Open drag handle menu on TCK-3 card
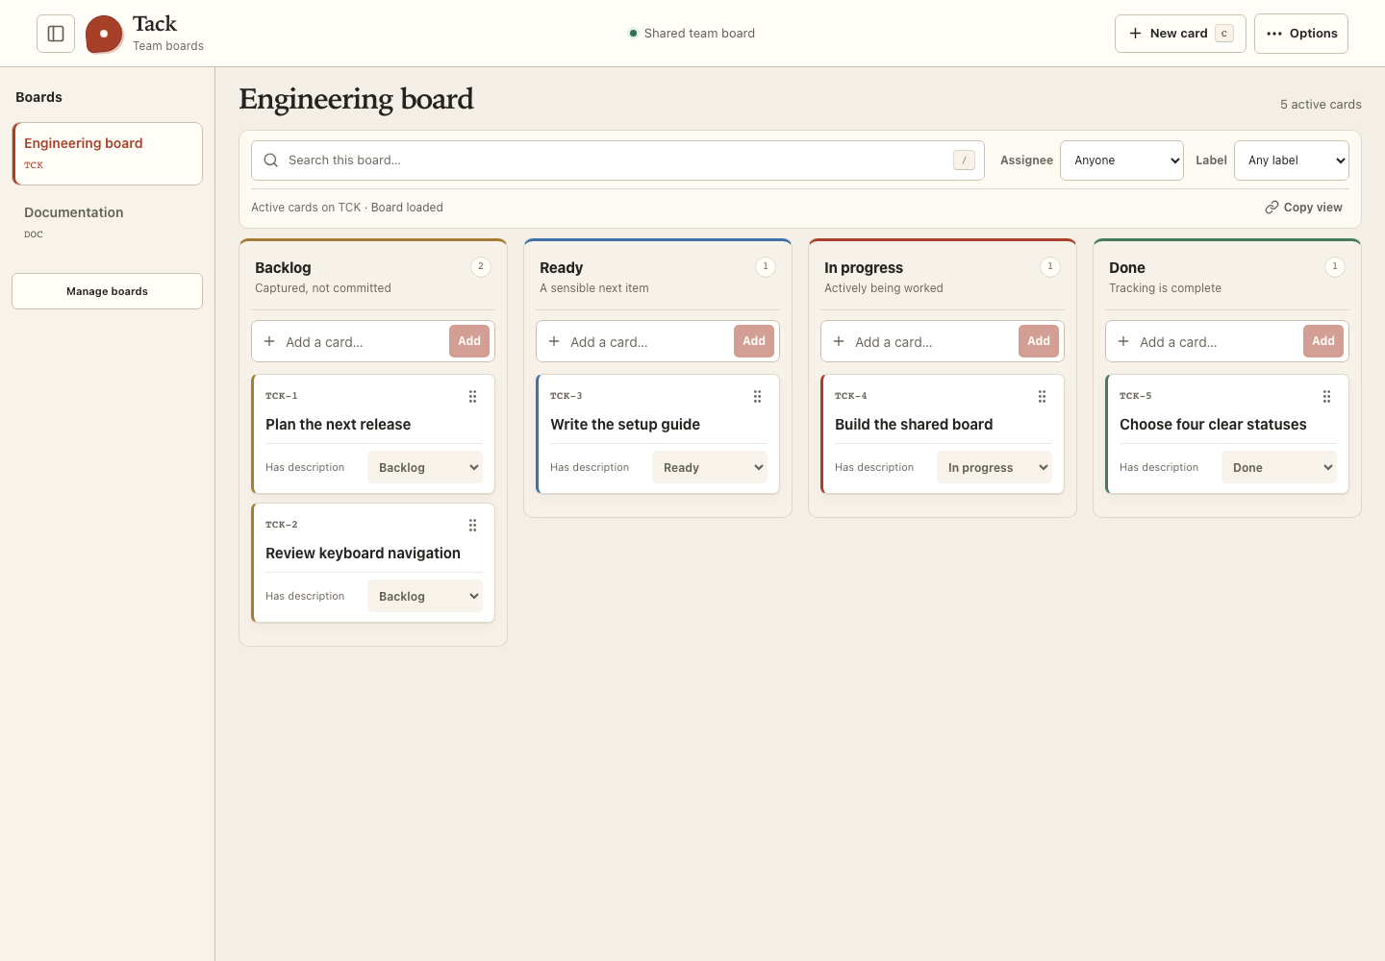The height and width of the screenshot is (961, 1385). pyautogui.click(x=757, y=397)
